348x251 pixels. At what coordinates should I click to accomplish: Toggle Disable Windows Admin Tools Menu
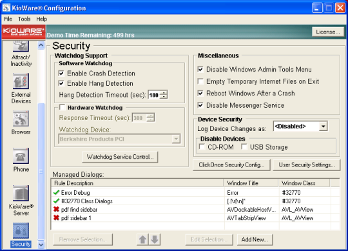tap(200, 69)
